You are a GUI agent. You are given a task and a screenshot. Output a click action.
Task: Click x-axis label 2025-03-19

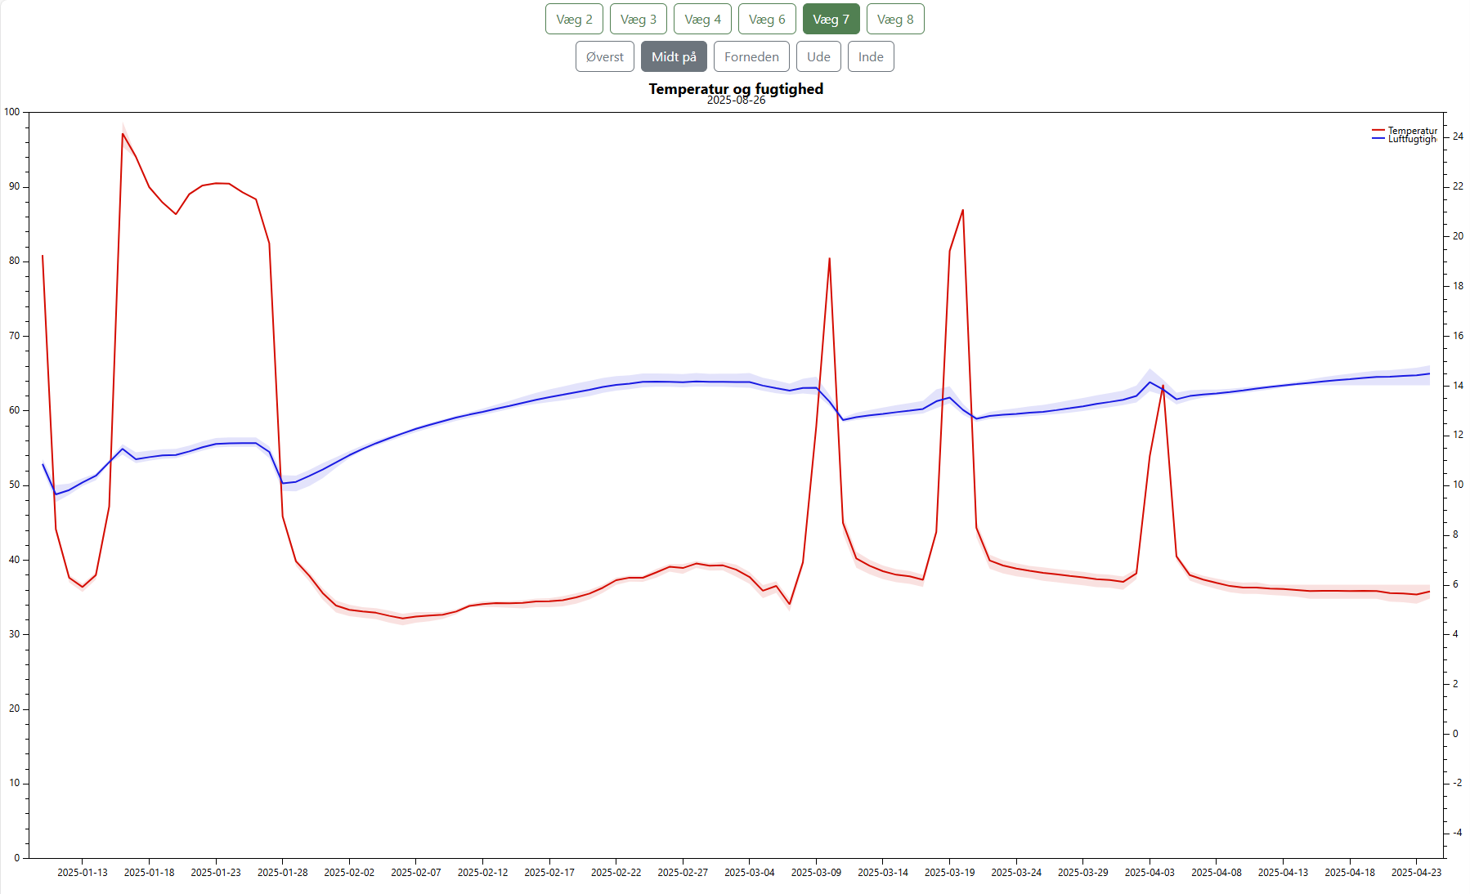click(949, 872)
